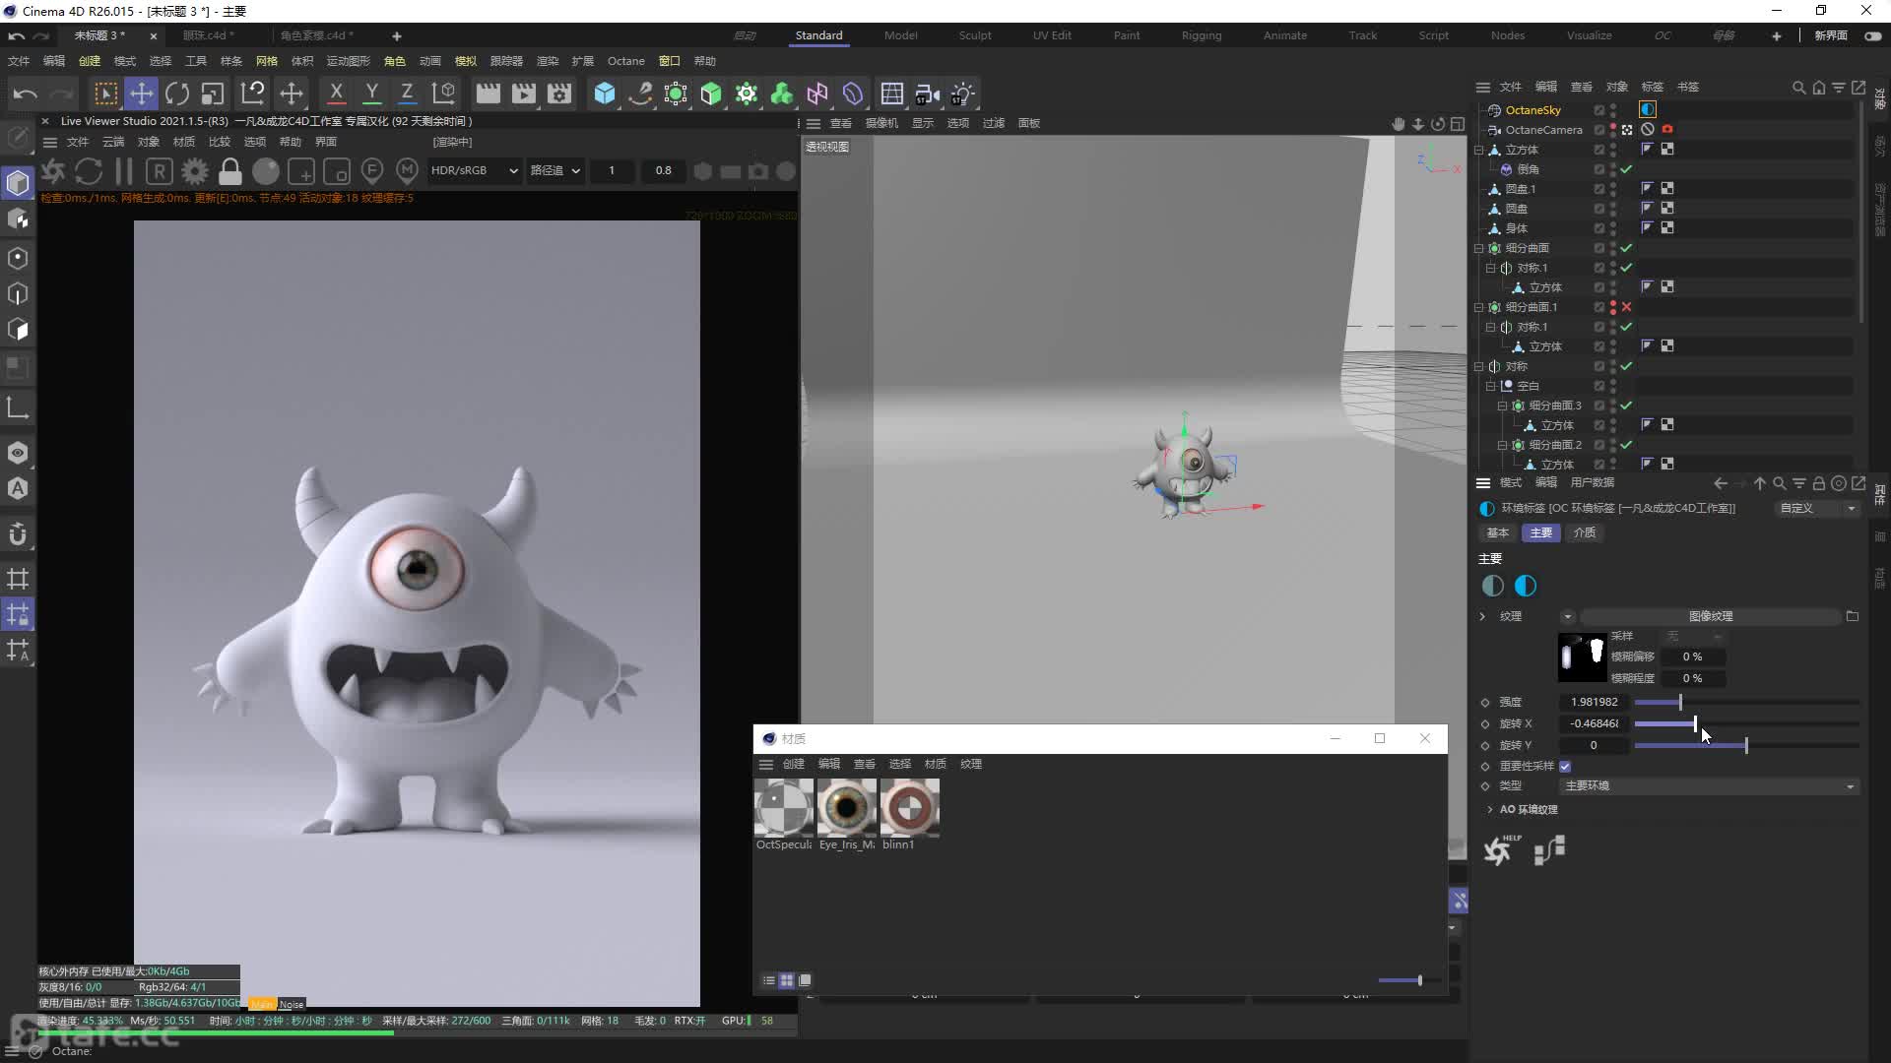This screenshot has width=1891, height=1063.
Task: Click the Undo arrow in the main toolbar
Action: [26, 94]
